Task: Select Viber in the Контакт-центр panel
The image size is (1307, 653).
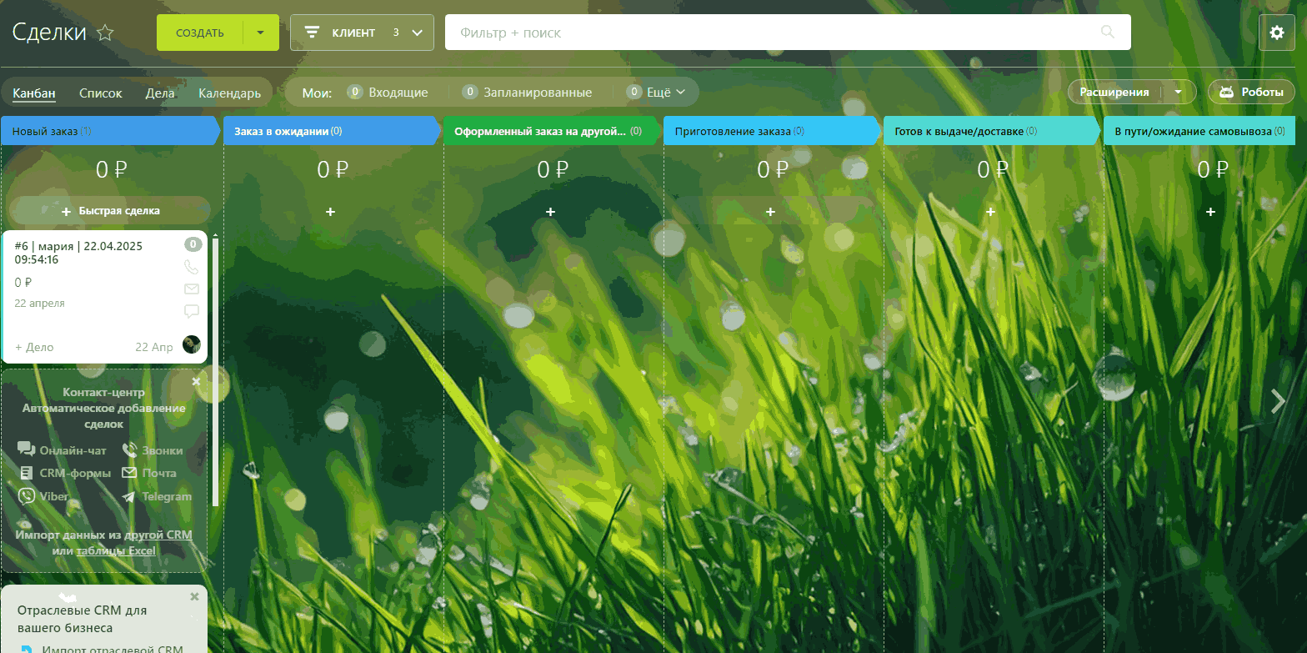Action: (44, 496)
